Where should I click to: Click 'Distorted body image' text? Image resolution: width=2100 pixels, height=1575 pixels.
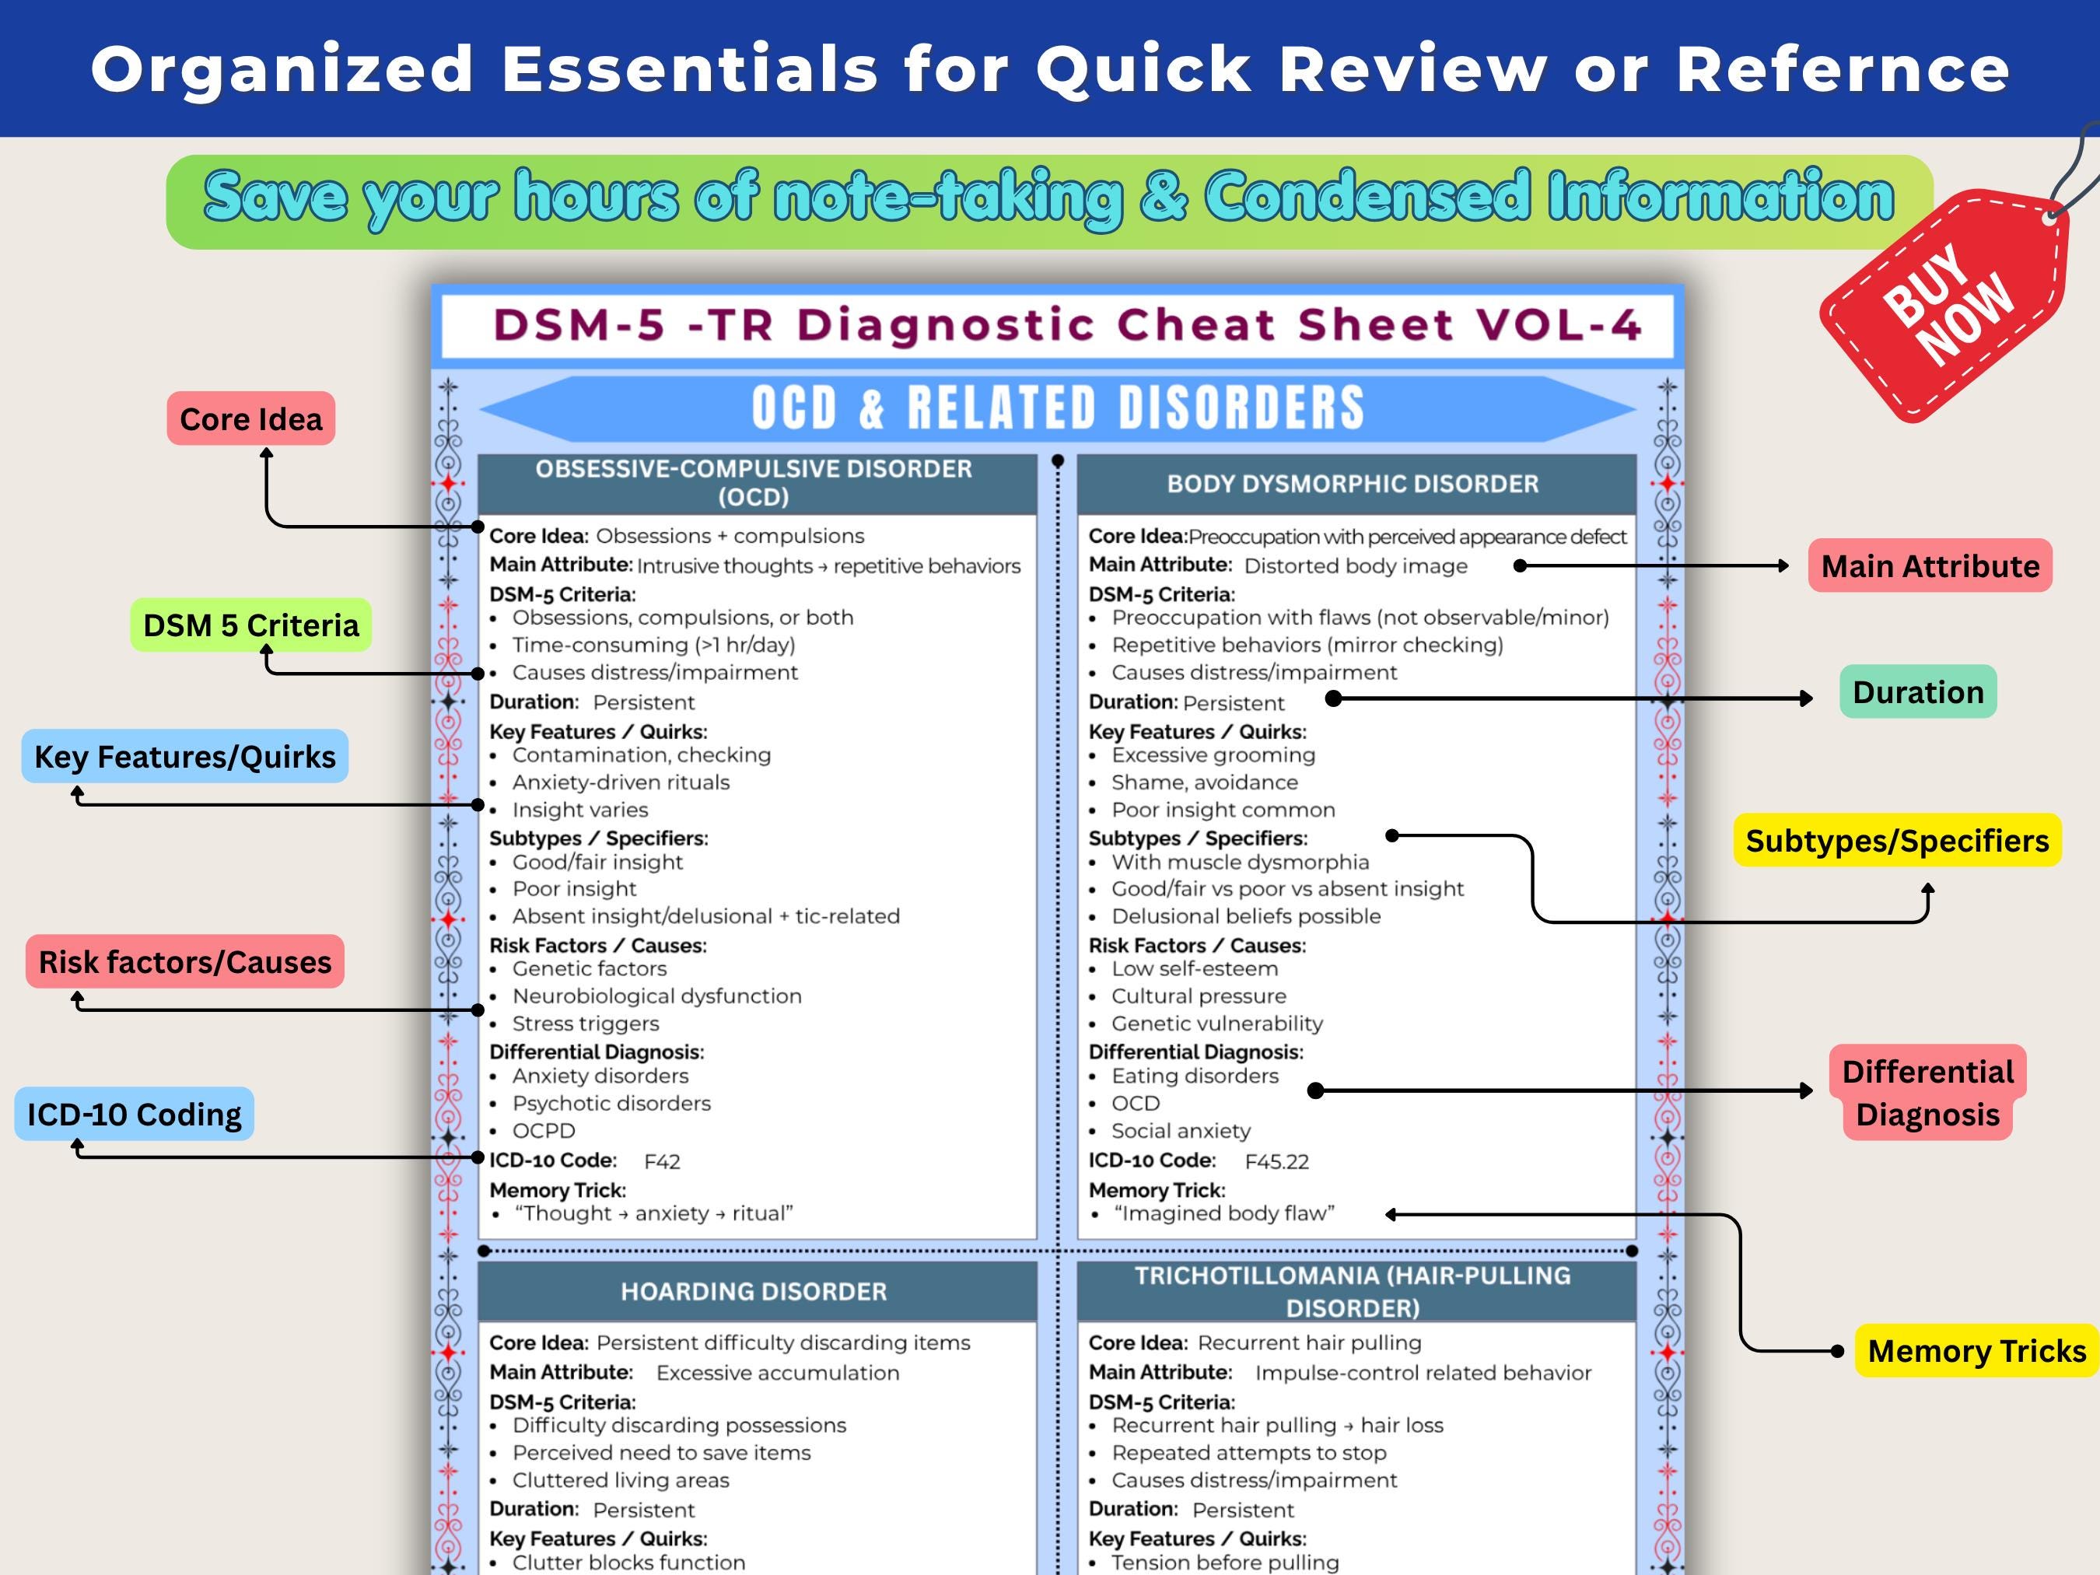pyautogui.click(x=1356, y=565)
